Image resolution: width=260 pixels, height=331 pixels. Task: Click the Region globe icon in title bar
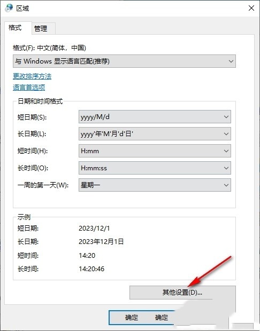coord(9,8)
